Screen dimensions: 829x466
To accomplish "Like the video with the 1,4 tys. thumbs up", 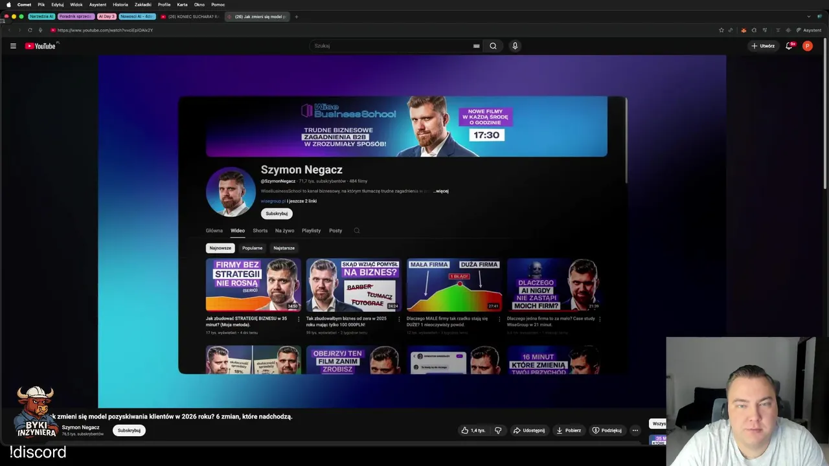I will click(x=473, y=430).
